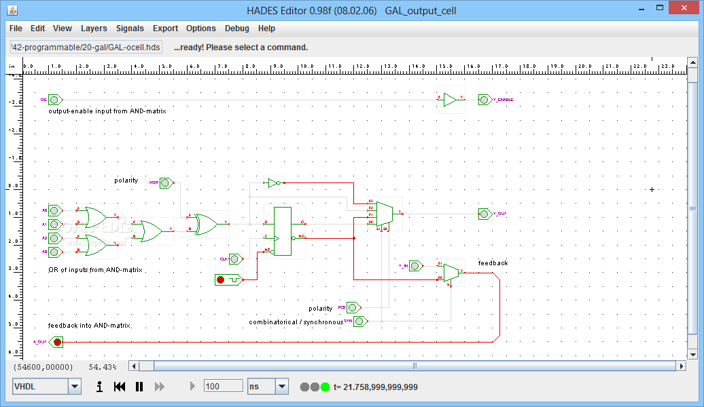Click the single-step play arrow
The width and height of the screenshot is (704, 407).
pyautogui.click(x=192, y=386)
